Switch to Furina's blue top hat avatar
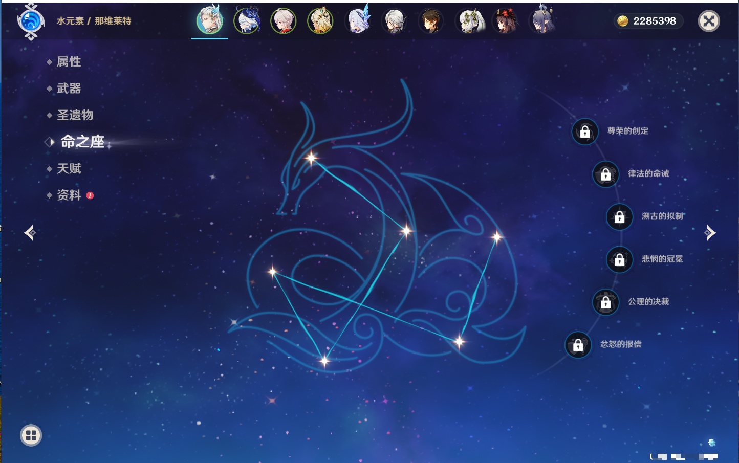 tap(247, 21)
